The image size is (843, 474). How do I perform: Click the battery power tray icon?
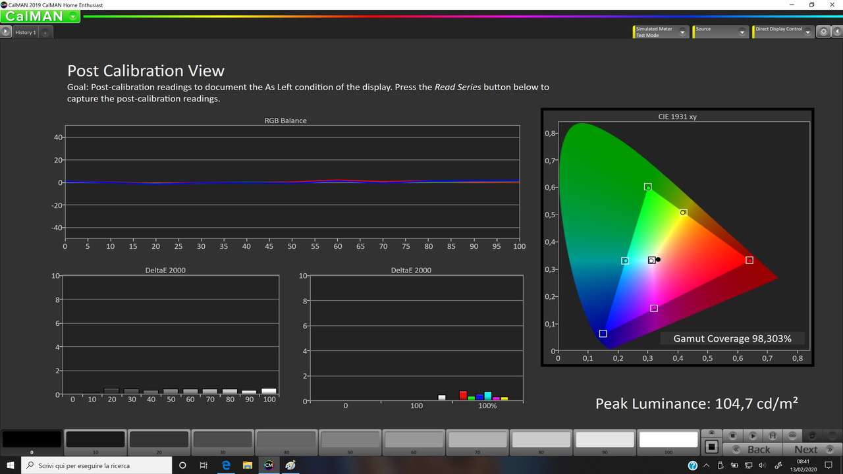coord(735,465)
